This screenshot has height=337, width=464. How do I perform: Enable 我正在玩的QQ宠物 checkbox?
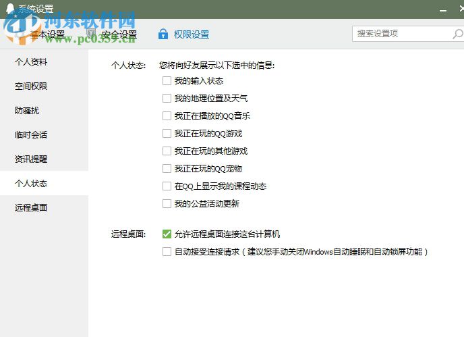[x=167, y=168]
